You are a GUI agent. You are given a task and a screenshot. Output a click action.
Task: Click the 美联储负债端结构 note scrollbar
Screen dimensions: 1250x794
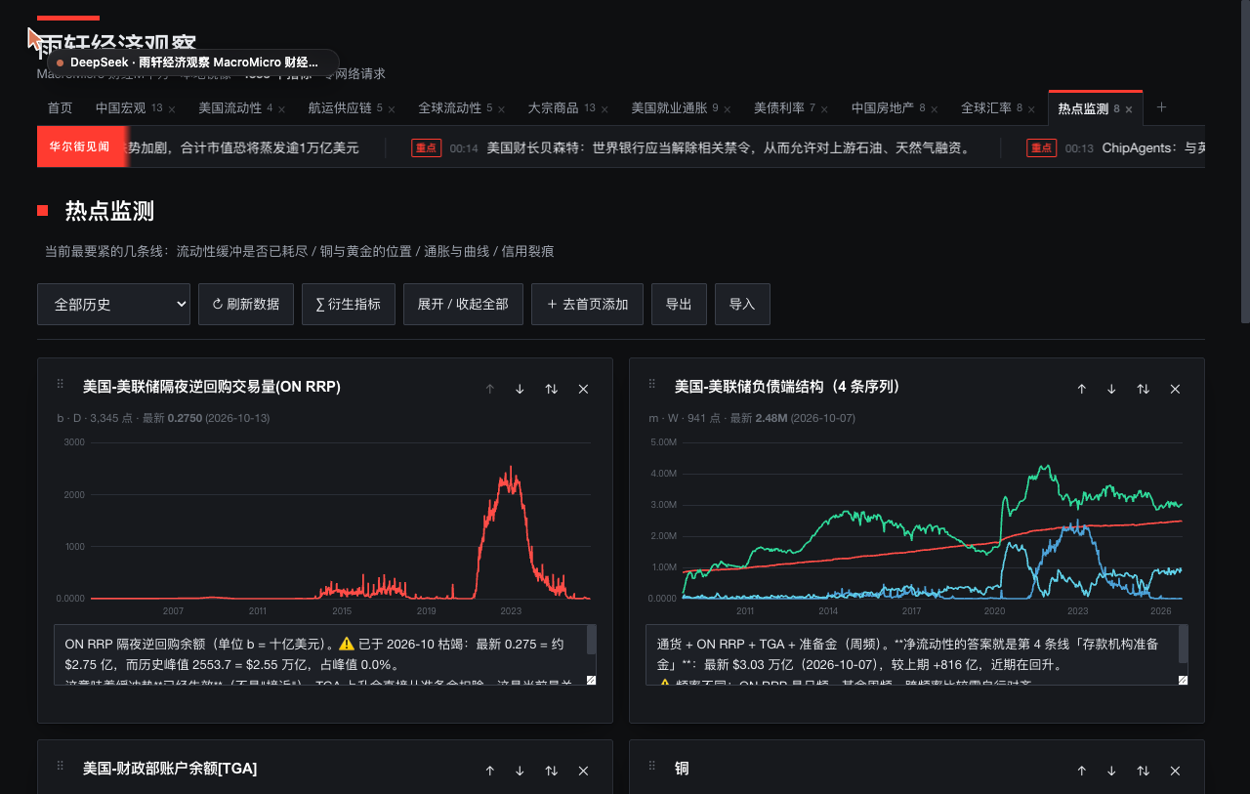point(1184,645)
